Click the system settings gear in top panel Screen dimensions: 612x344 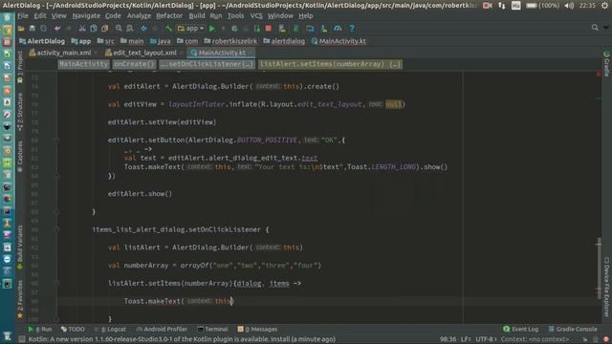coord(604,6)
